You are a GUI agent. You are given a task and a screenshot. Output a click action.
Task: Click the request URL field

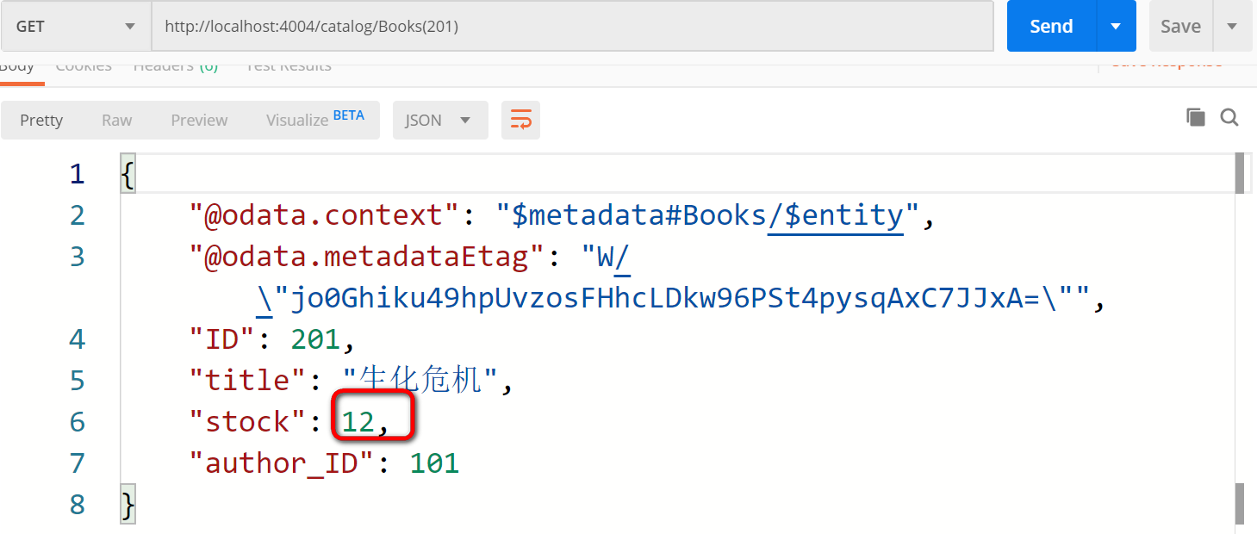[573, 26]
